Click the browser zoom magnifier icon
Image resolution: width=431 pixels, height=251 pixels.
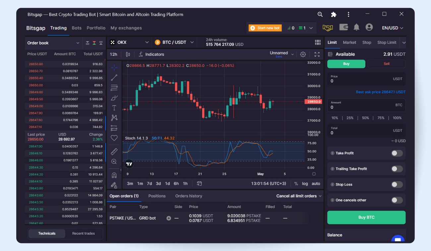tap(320, 14)
